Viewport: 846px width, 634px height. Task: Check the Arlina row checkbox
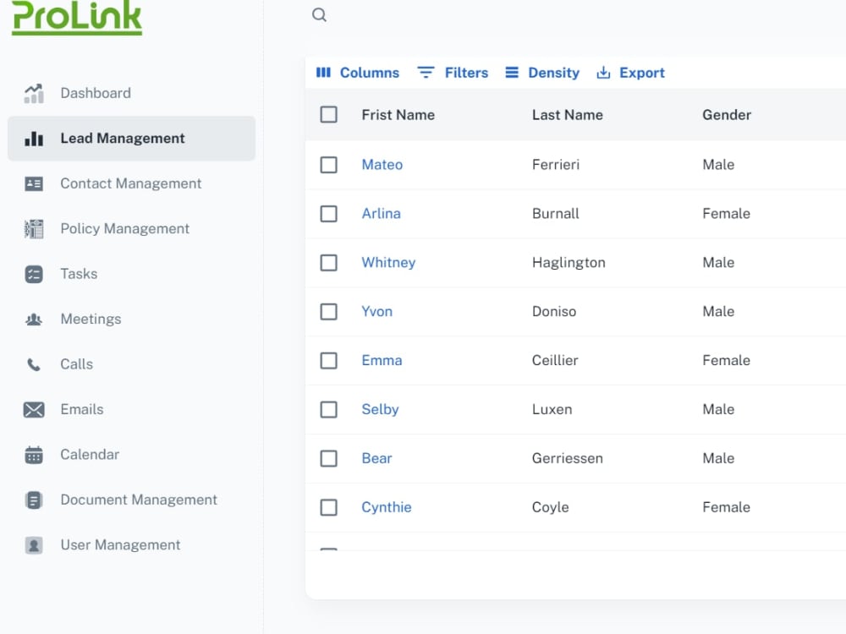click(x=328, y=214)
